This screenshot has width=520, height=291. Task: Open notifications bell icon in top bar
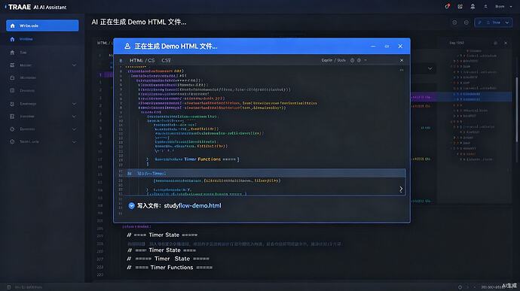click(473, 7)
